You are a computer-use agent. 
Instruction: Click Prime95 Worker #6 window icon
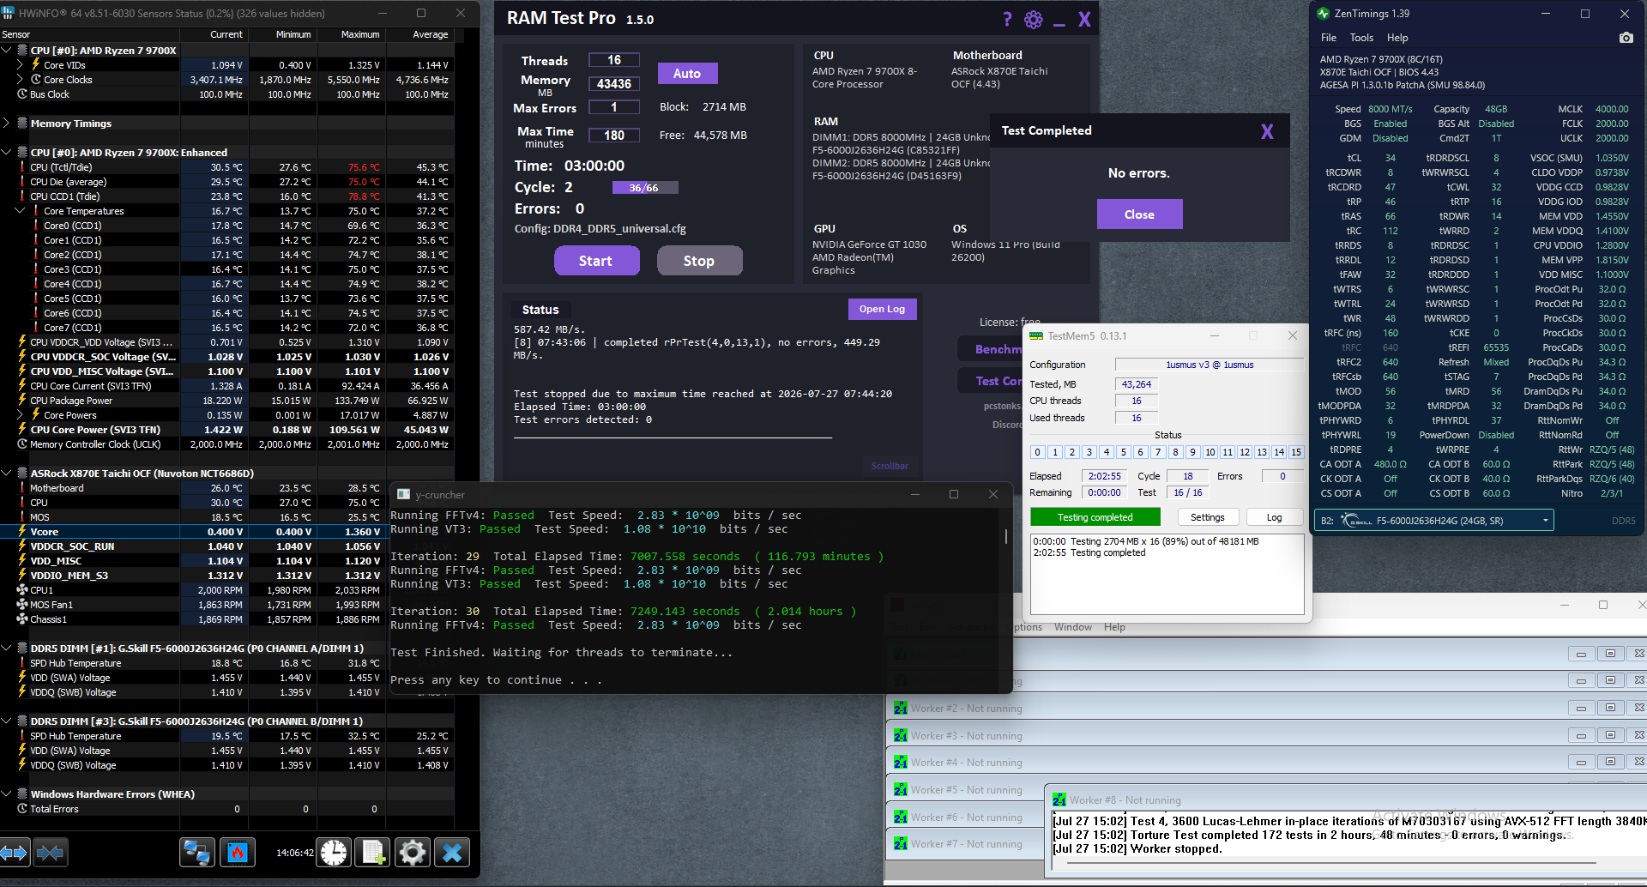click(900, 818)
